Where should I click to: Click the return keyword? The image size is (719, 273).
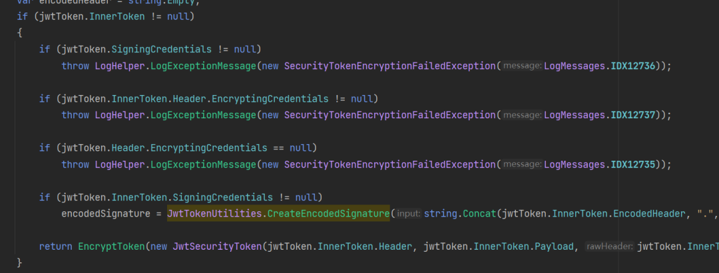point(55,247)
